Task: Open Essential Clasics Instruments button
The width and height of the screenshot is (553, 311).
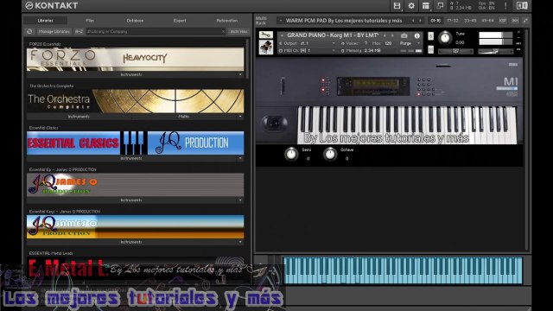Action: pyautogui.click(x=131, y=158)
